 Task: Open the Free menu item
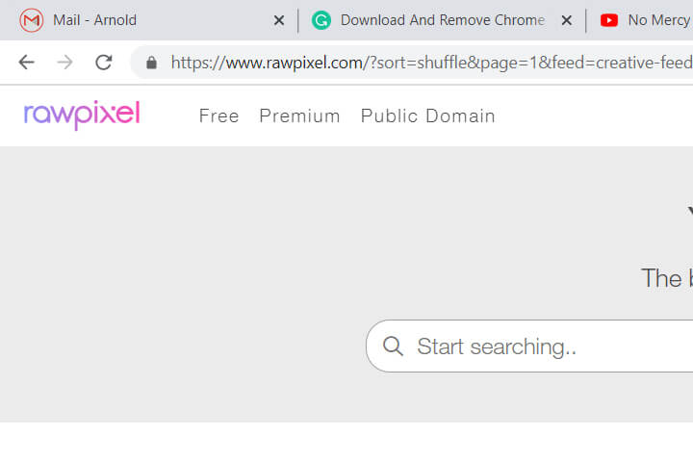219,115
